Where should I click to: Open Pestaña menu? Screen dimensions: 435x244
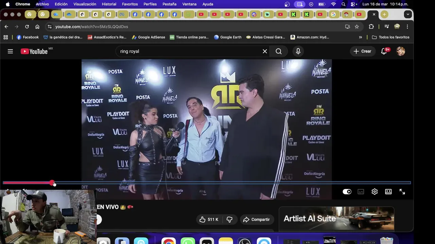click(x=169, y=4)
